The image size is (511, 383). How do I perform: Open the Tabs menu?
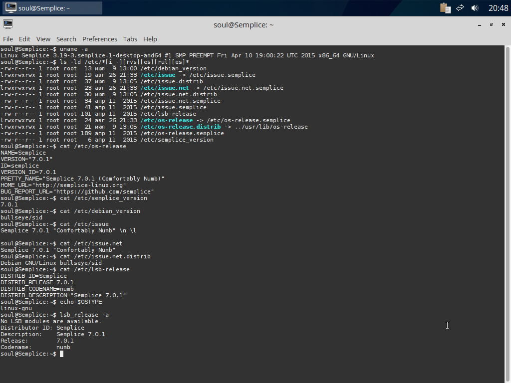130,39
